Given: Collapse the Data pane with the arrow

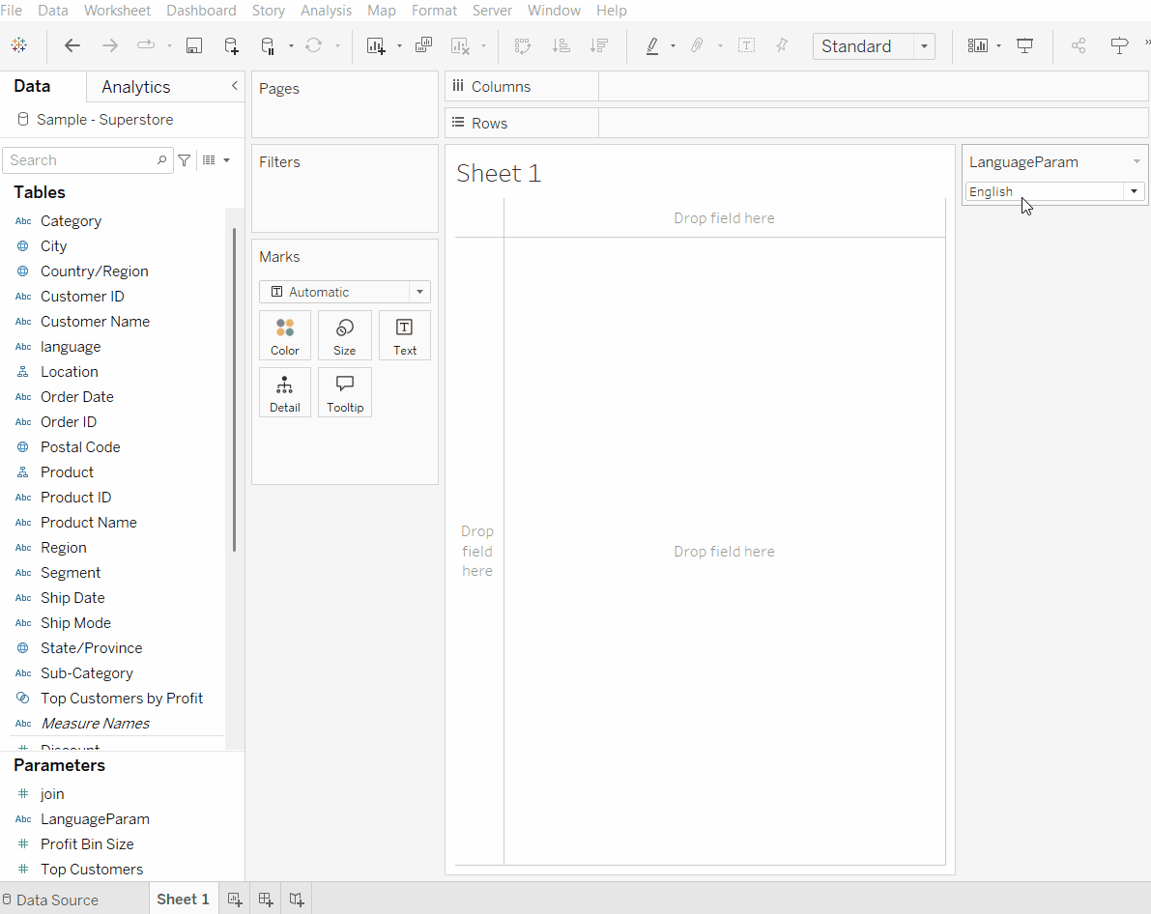Looking at the screenshot, I should (234, 86).
